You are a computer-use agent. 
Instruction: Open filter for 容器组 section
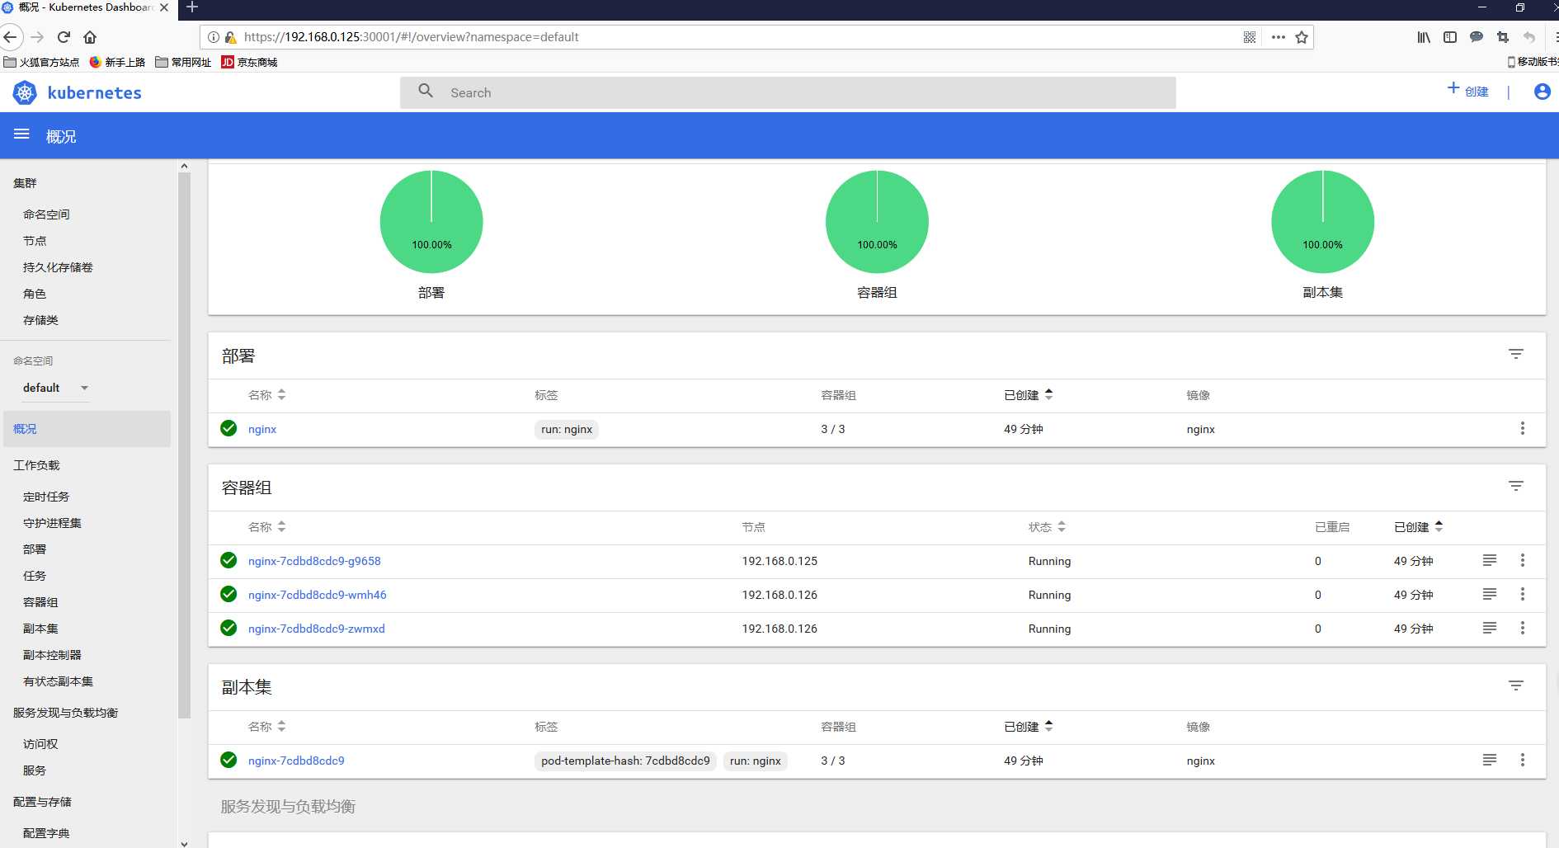[x=1515, y=486]
